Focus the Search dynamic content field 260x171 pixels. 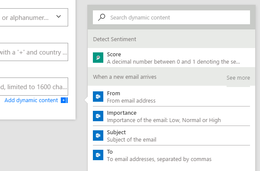pos(171,17)
